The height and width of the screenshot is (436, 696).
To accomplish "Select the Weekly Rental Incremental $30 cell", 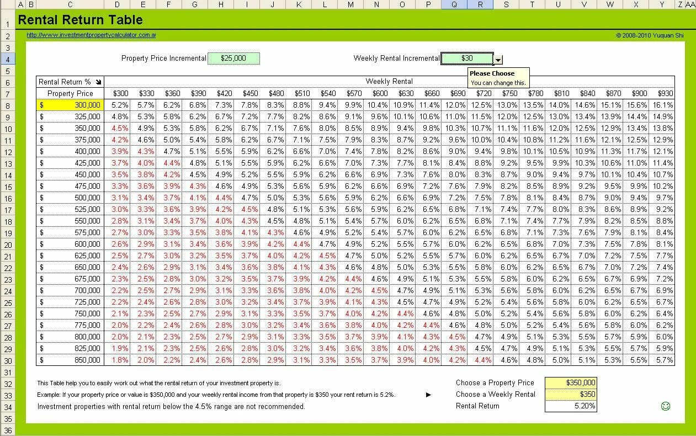I will (x=467, y=59).
